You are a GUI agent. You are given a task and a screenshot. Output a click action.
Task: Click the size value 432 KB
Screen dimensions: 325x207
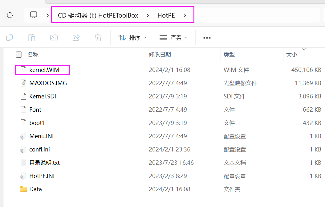312,123
